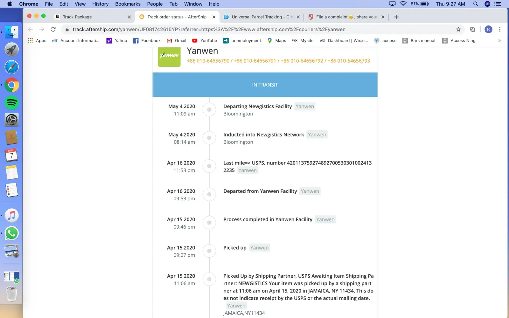Open Finder from the Dock

[11, 32]
